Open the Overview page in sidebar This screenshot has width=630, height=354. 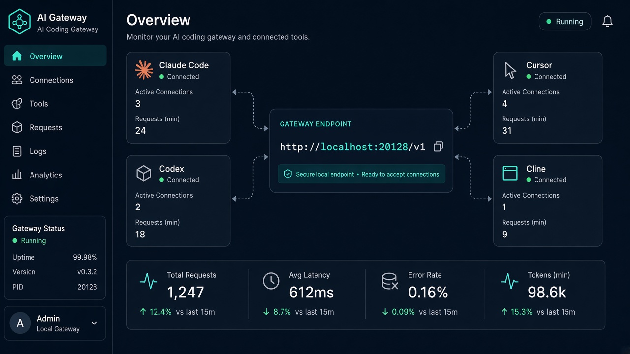[55, 56]
